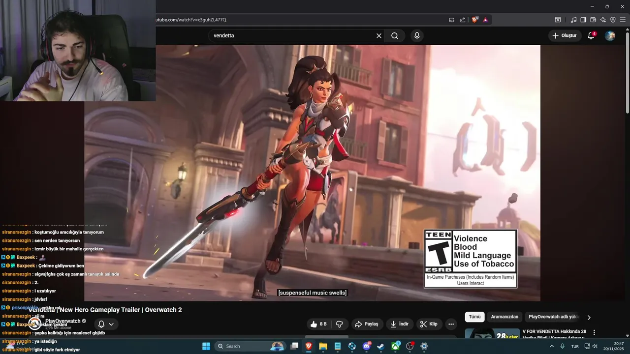Click the video player to pause
Viewport: 630px width, 354px height.
pos(312,173)
